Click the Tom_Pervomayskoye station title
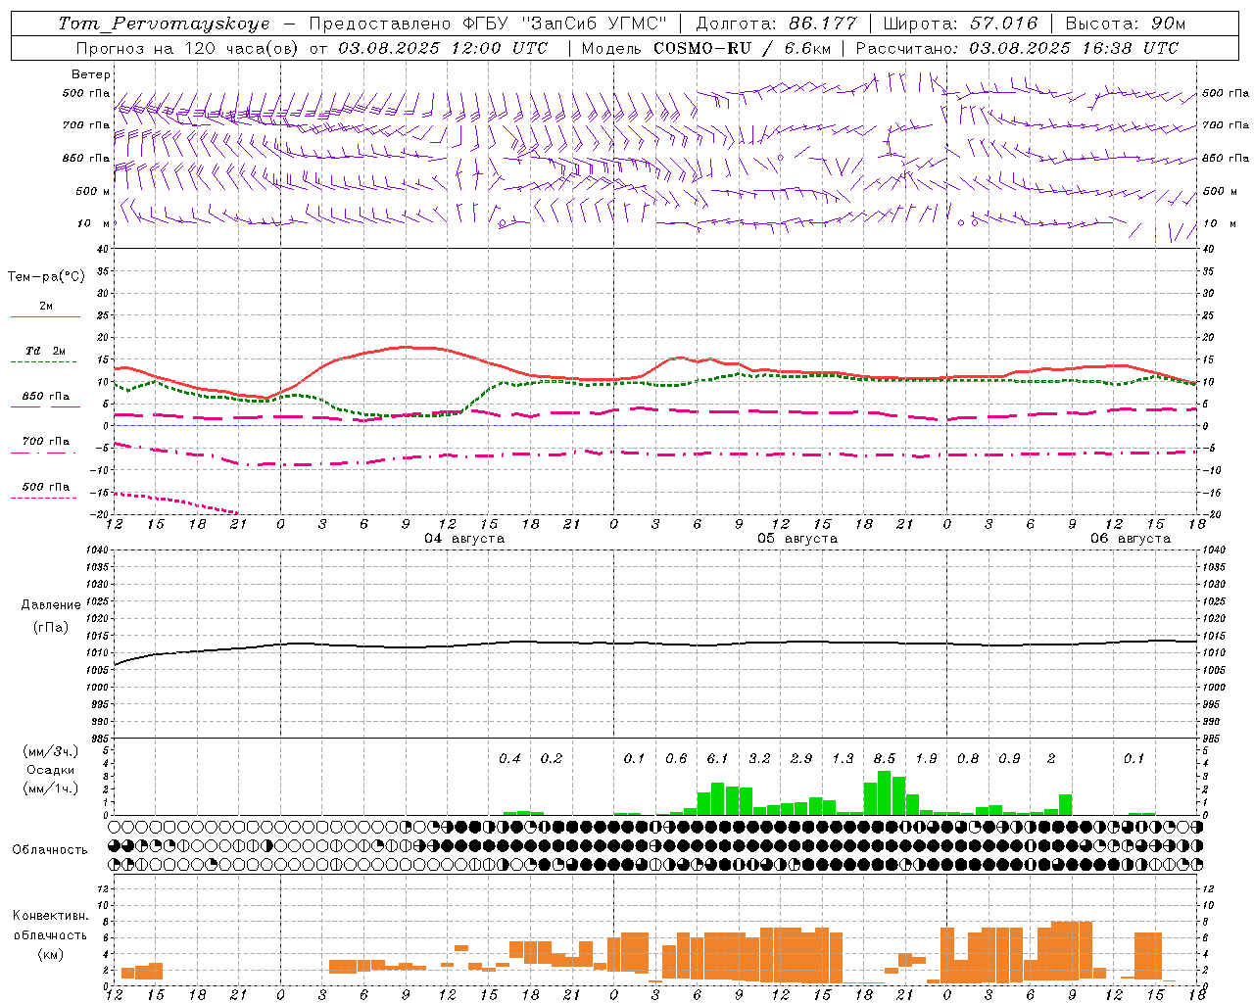Image resolution: width=1254 pixels, height=1003 pixels. [x=165, y=24]
